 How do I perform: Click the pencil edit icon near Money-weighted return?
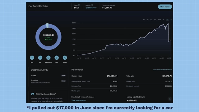(x=170, y=99)
